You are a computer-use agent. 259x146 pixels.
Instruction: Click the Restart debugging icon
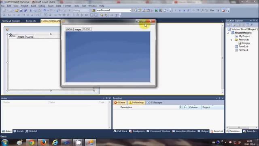pos(188,11)
